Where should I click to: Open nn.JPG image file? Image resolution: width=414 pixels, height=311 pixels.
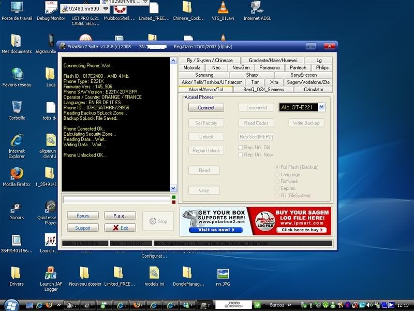click(x=223, y=277)
